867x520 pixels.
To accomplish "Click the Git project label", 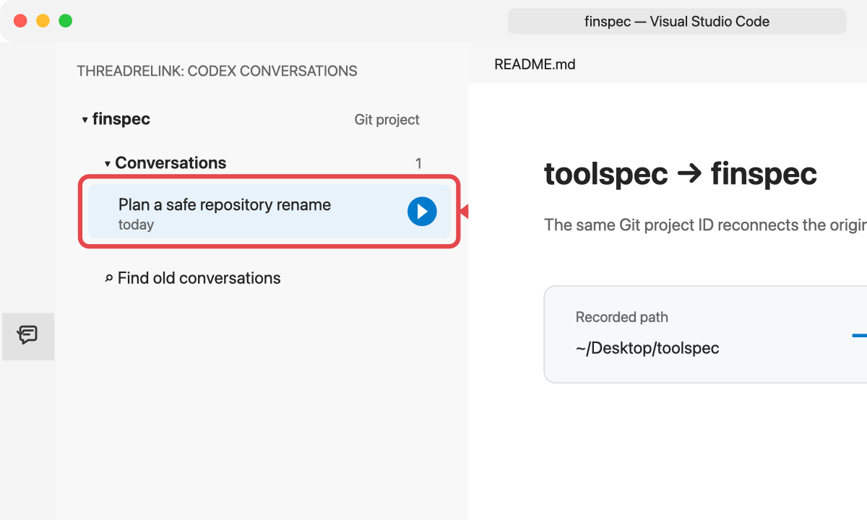I will (x=387, y=120).
